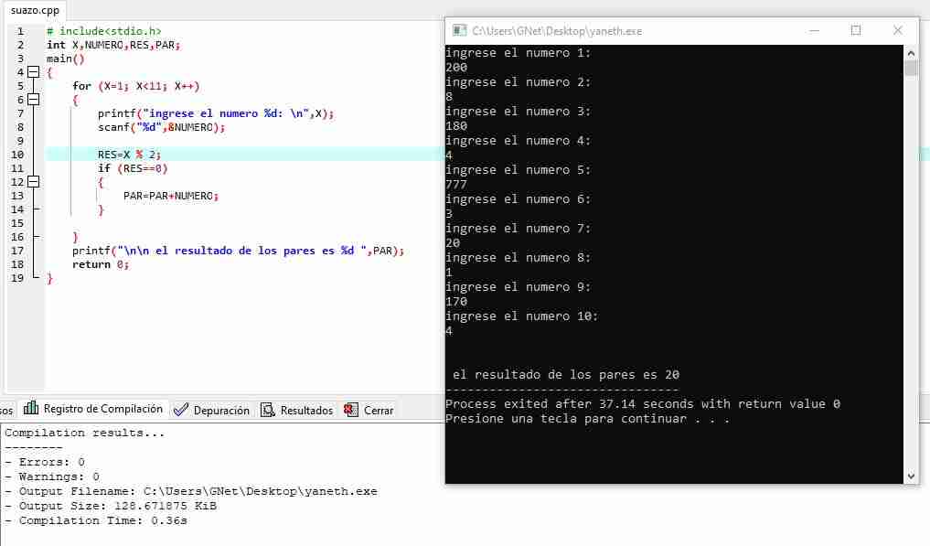The image size is (930, 546).
Task: Click the scanf NUMERO code line
Action: [161, 127]
